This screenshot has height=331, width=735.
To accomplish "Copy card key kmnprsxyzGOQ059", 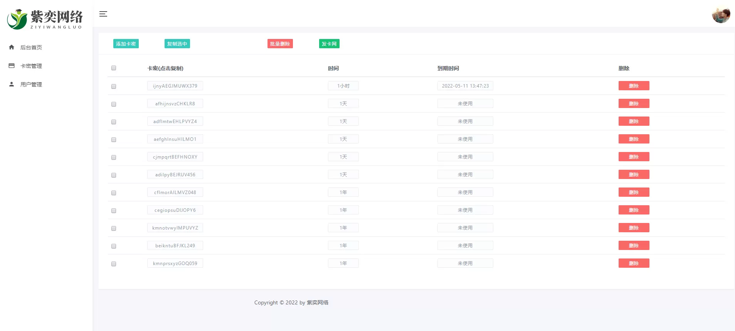I will 175,263.
